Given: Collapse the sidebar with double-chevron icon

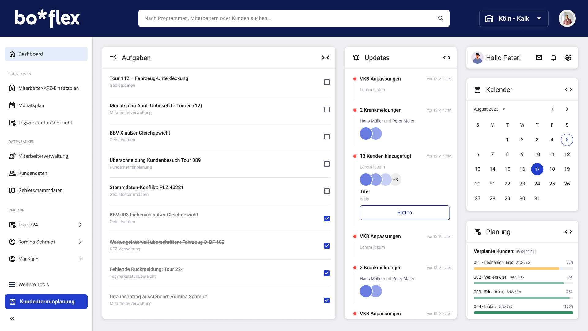Looking at the screenshot, I should click(12, 319).
